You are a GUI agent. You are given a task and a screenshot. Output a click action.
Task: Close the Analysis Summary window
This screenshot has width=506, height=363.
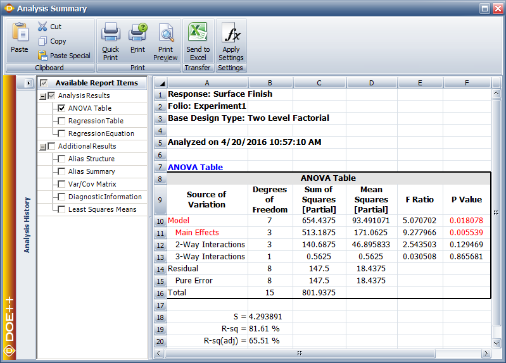point(498,8)
